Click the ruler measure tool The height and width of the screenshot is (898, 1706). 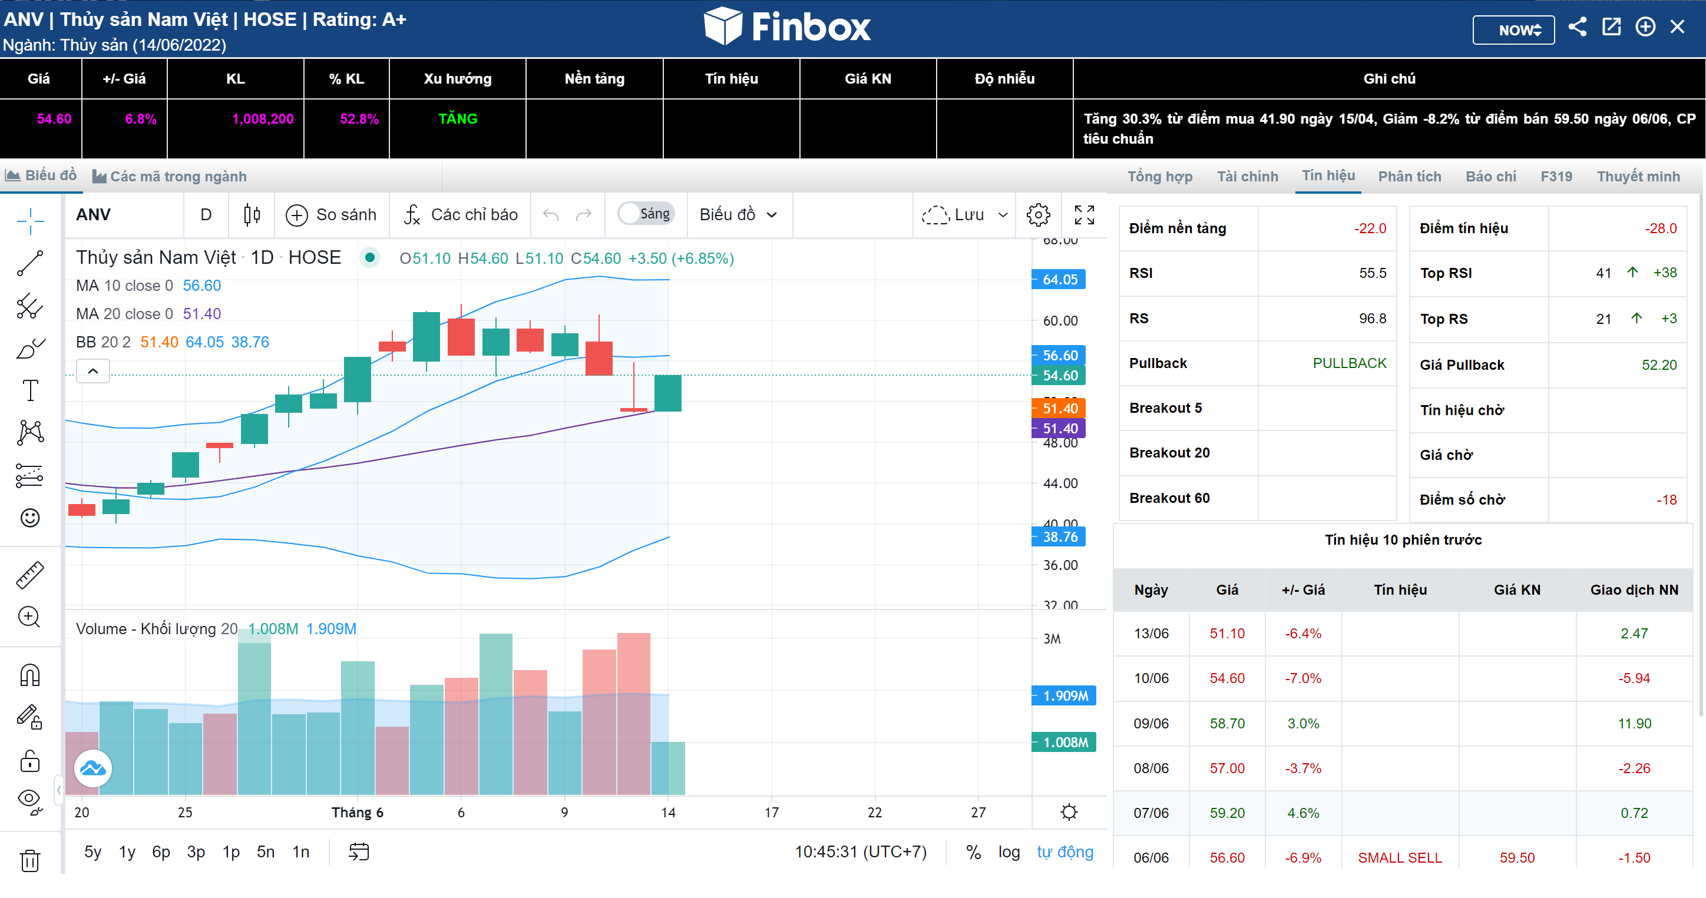(30, 575)
